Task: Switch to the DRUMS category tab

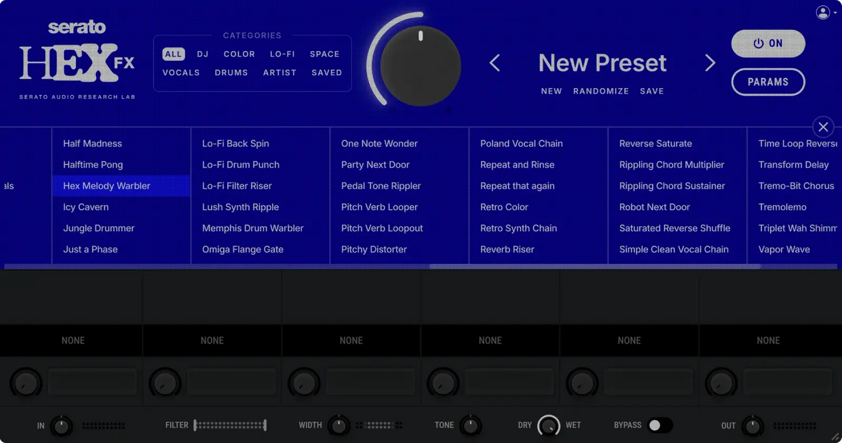Action: click(231, 72)
